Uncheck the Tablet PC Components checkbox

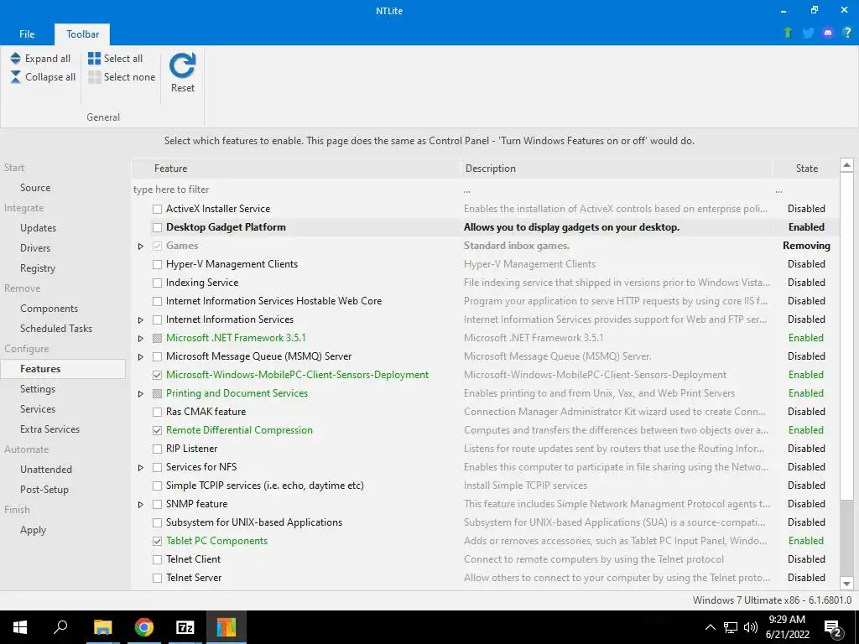(157, 541)
